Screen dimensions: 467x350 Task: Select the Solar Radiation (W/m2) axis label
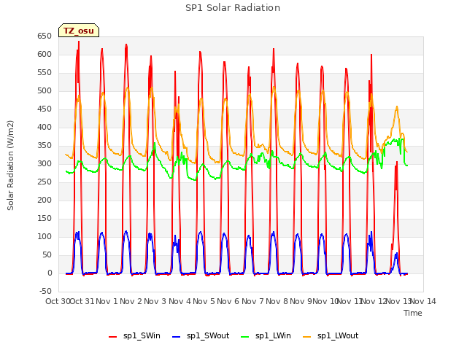[x=10, y=166]
